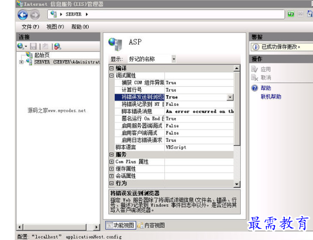Select the 捕获 COM 组件异常 property row

pyautogui.click(x=174, y=82)
